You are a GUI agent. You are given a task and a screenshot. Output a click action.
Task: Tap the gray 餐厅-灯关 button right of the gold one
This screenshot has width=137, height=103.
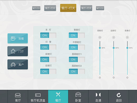[x=86, y=8]
